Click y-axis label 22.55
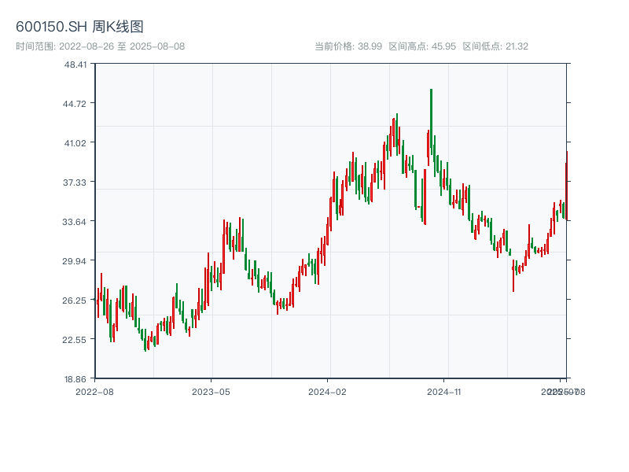 pyautogui.click(x=74, y=340)
